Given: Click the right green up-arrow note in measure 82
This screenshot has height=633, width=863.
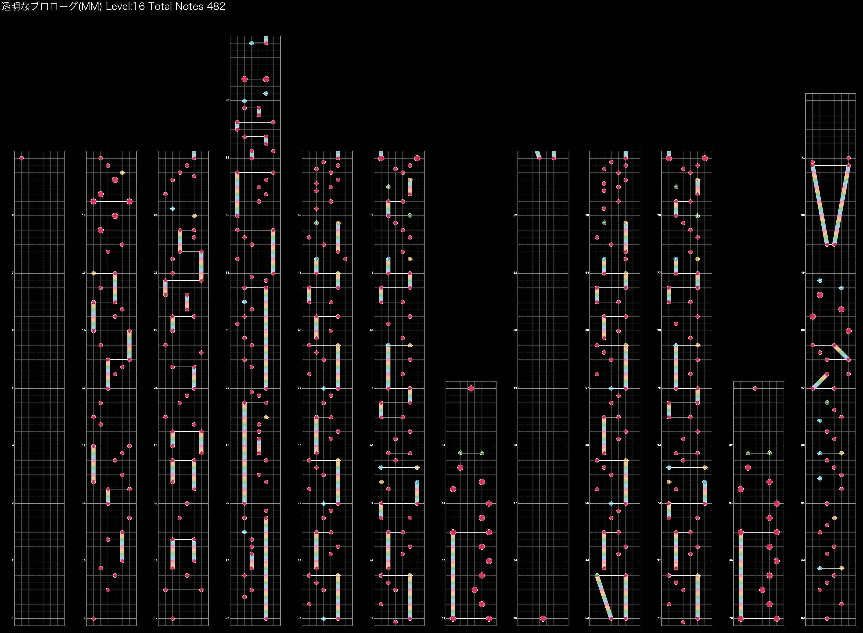Looking at the screenshot, I should pyautogui.click(x=770, y=453).
